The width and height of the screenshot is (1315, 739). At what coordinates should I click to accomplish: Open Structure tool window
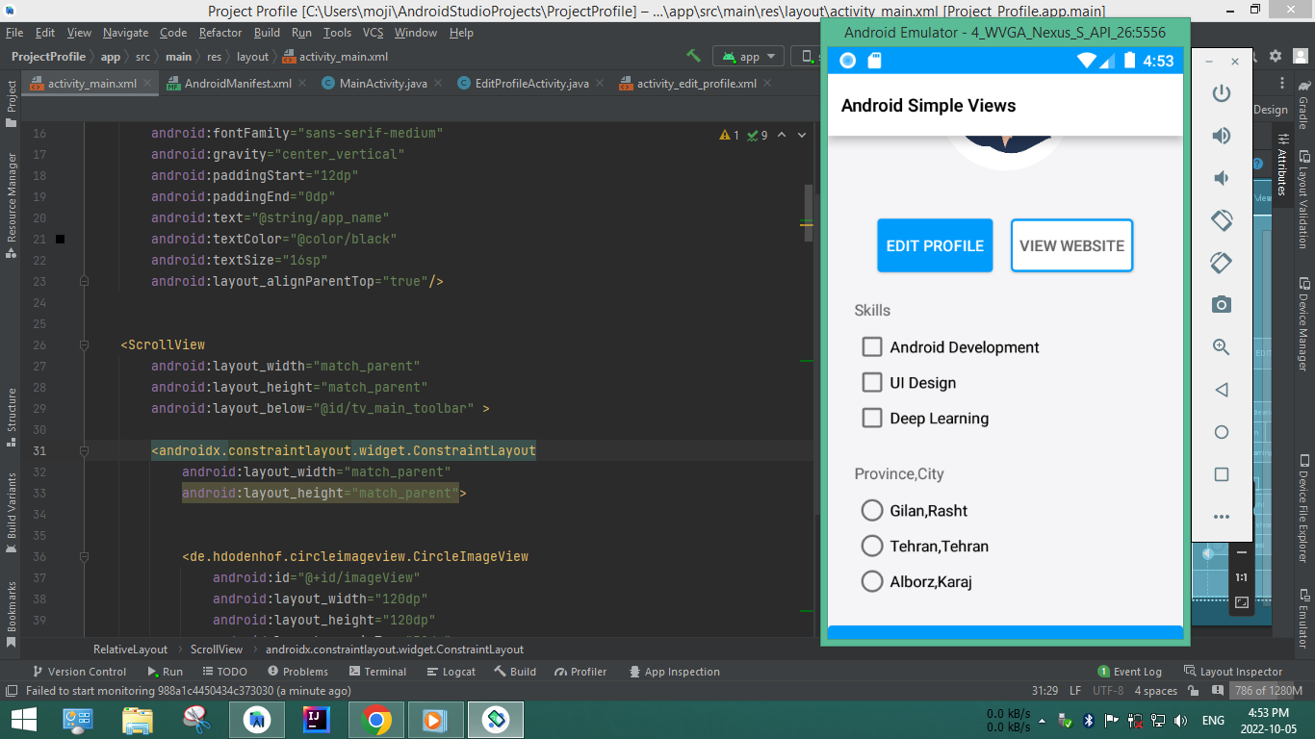pyautogui.click(x=12, y=417)
